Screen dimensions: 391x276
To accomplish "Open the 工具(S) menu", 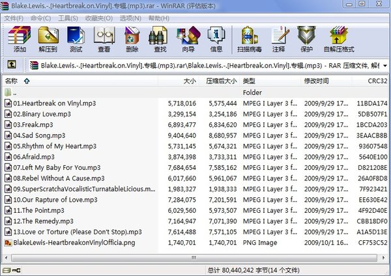I will [68, 18].
